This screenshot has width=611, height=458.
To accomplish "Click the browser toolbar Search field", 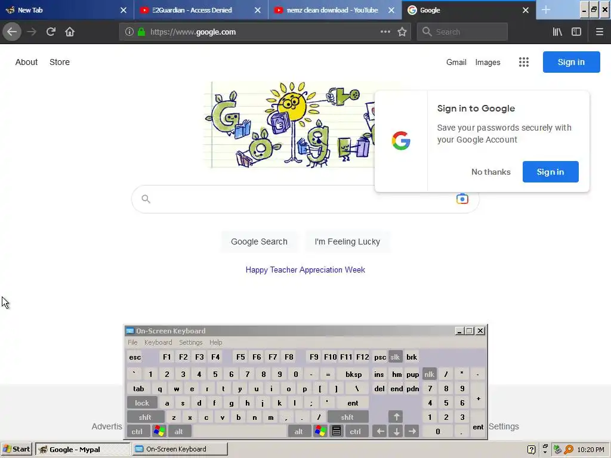I will coord(462,32).
